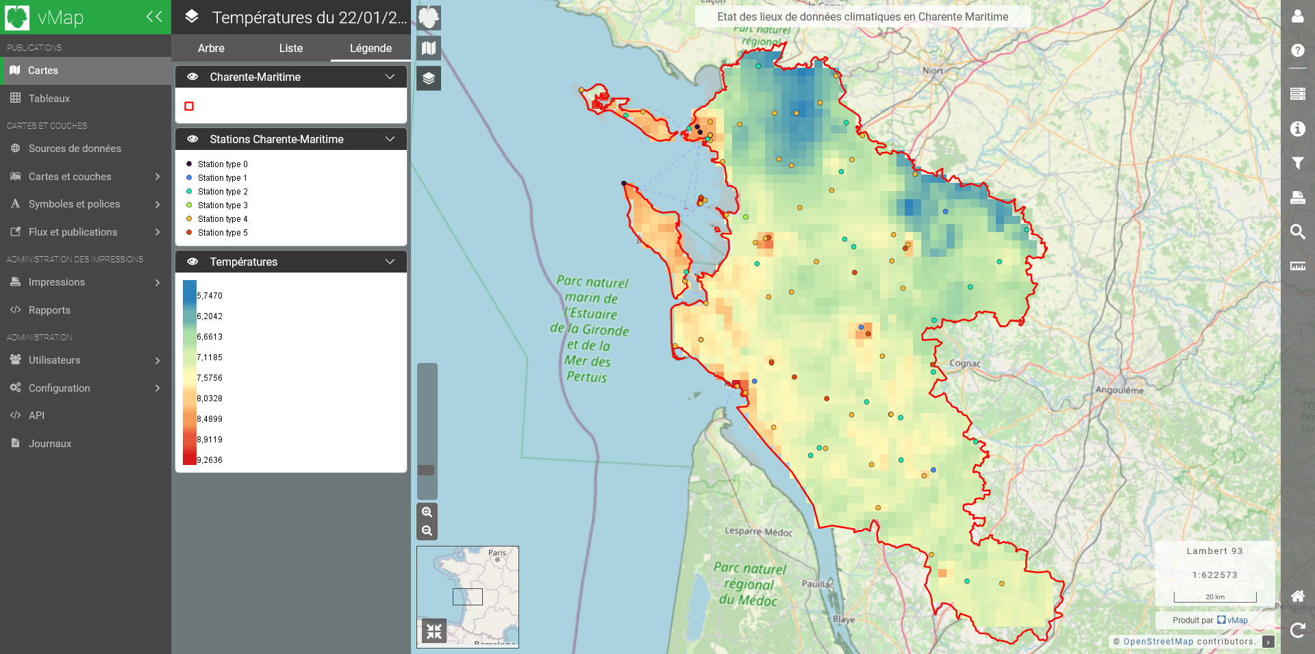The image size is (1315, 654).
Task: Toggle visibility of Stations Charente-Maritime layer
Action: [193, 139]
